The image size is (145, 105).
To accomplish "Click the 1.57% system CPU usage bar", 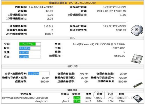I will tap(30, 52).
